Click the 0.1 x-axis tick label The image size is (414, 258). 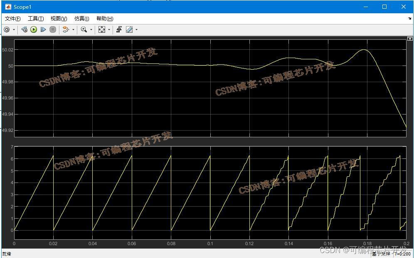click(210, 244)
